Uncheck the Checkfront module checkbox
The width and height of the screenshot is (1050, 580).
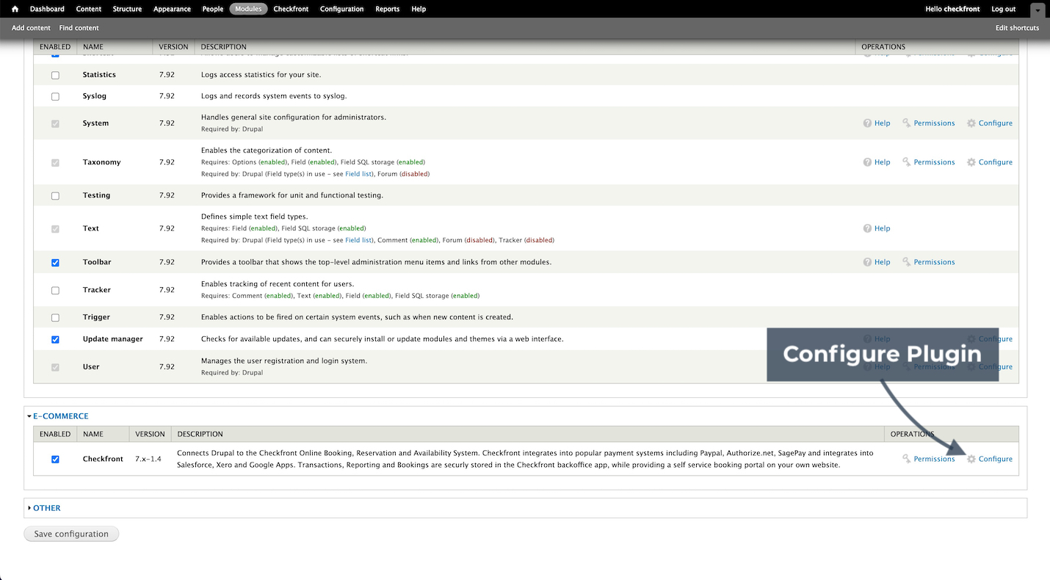(55, 459)
